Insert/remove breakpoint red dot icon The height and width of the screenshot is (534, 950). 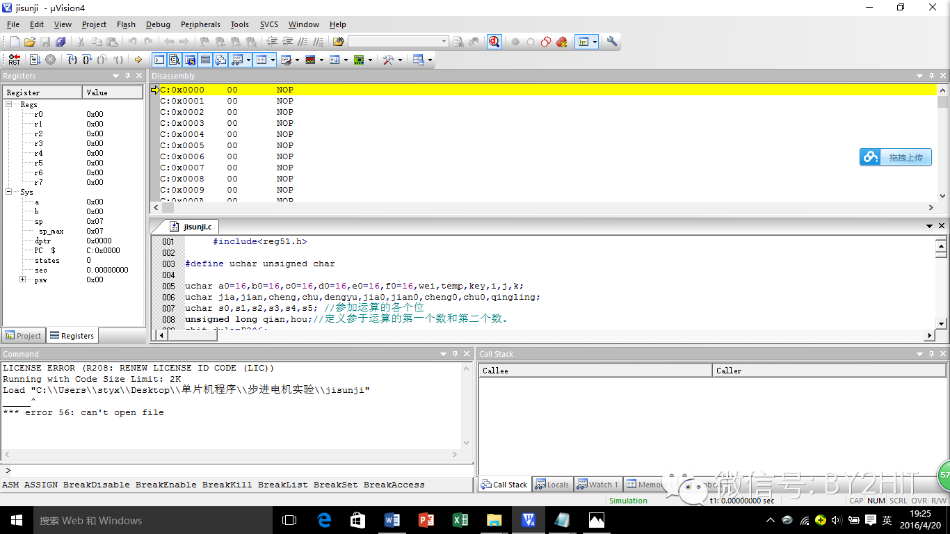coord(515,42)
